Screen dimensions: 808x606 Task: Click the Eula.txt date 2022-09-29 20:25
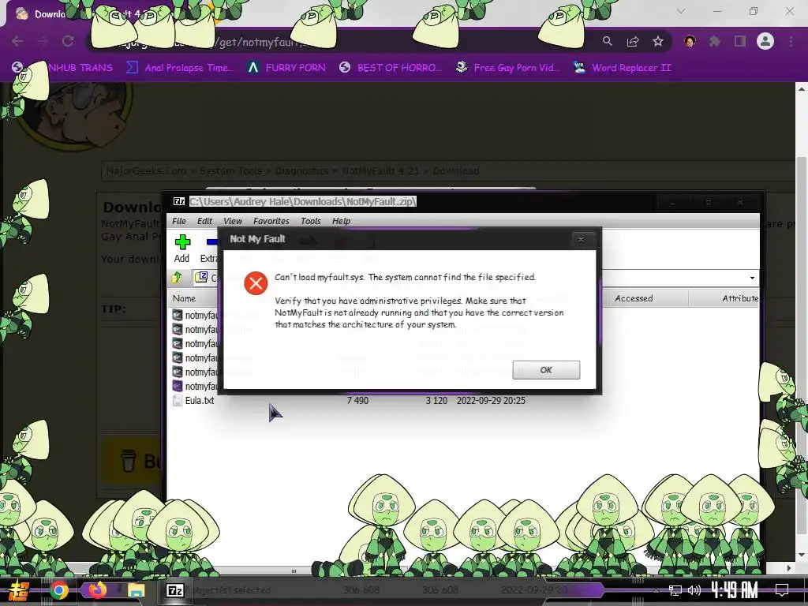coord(491,400)
